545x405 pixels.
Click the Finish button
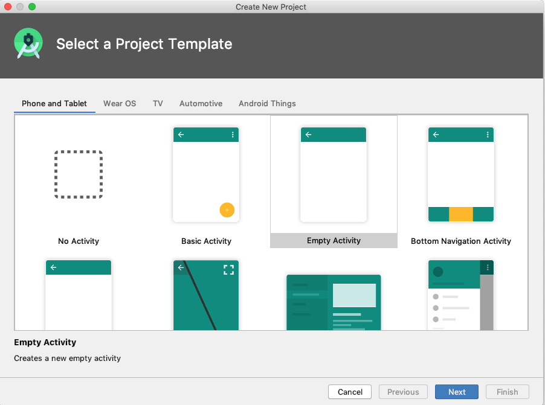click(507, 392)
